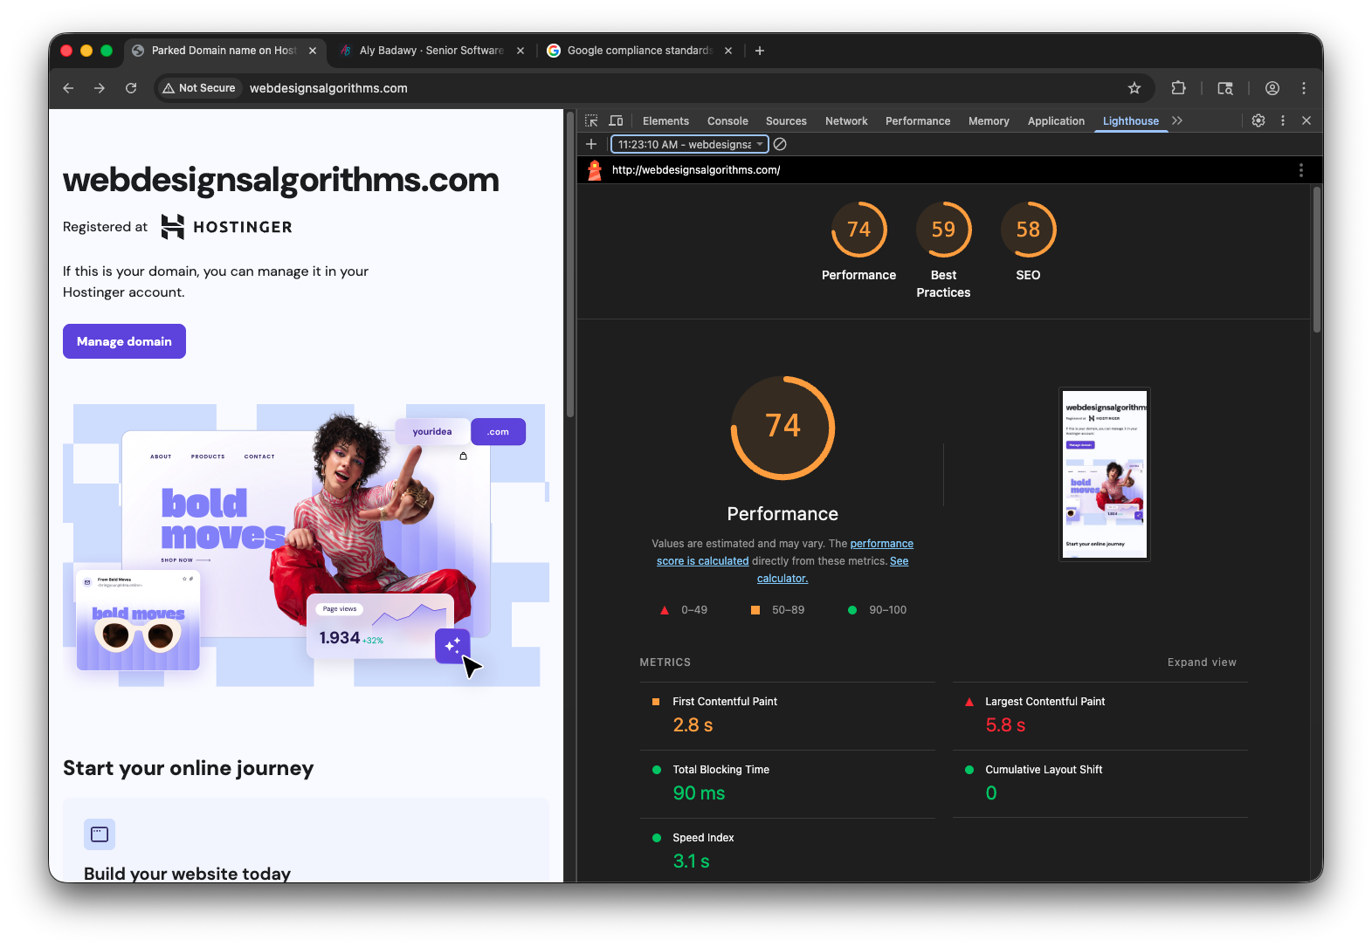The width and height of the screenshot is (1372, 947).
Task: Switch to the Network tab
Action: click(845, 121)
